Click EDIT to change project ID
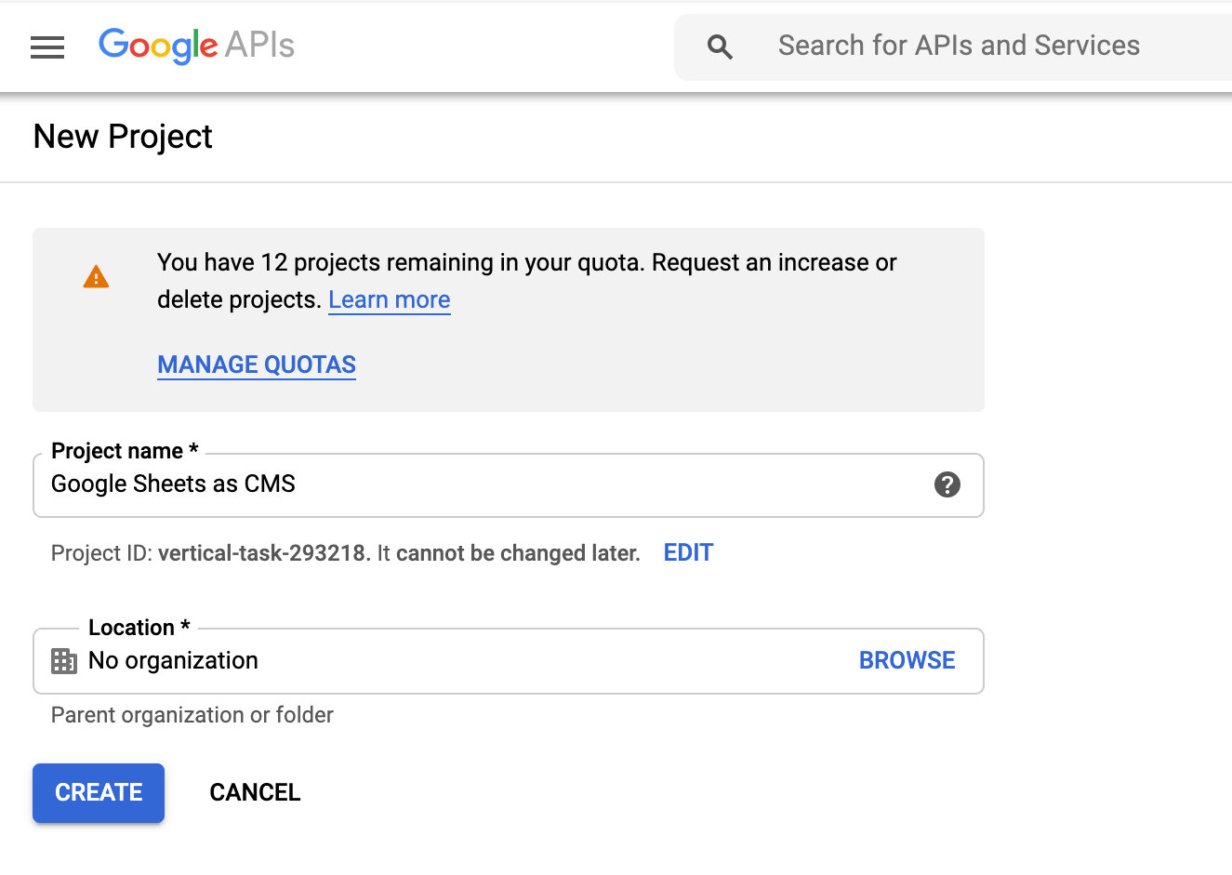The height and width of the screenshot is (875, 1232). coord(687,552)
